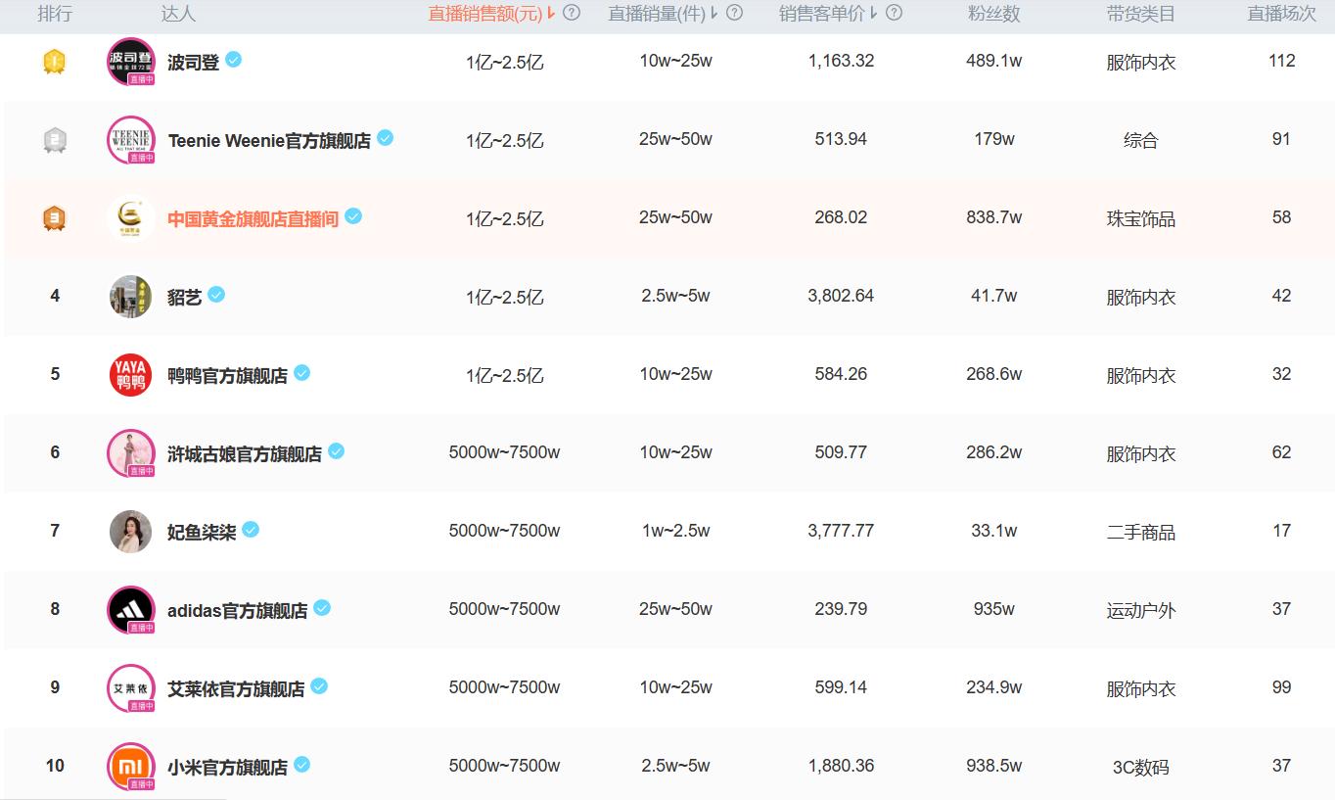Click the silver rank 2 medal icon
Image resolution: width=1335 pixels, height=800 pixels.
pos(55,140)
